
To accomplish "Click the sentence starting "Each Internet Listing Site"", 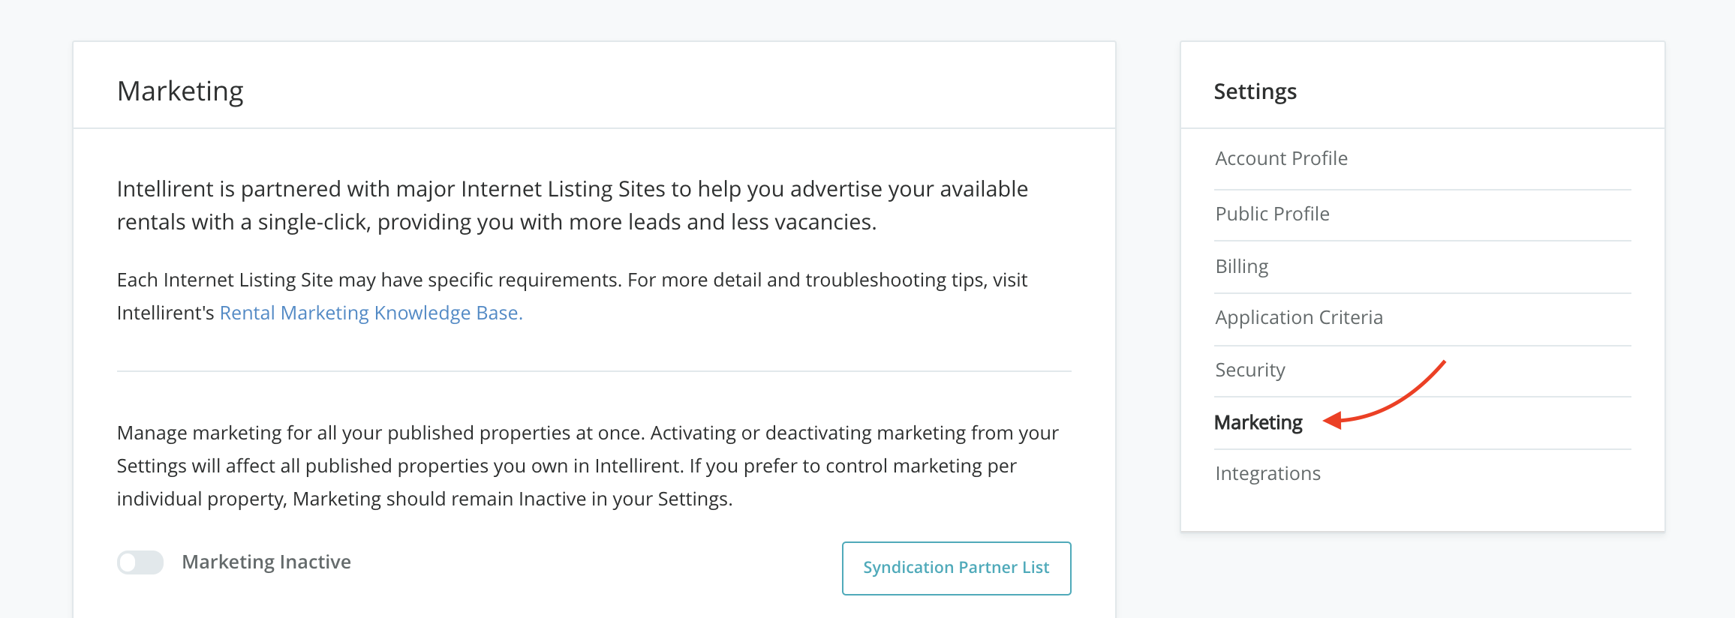I will 572,280.
